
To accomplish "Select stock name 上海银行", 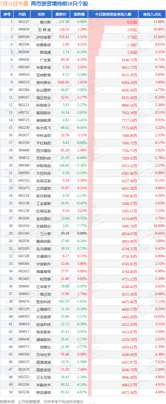I will point(44,309).
